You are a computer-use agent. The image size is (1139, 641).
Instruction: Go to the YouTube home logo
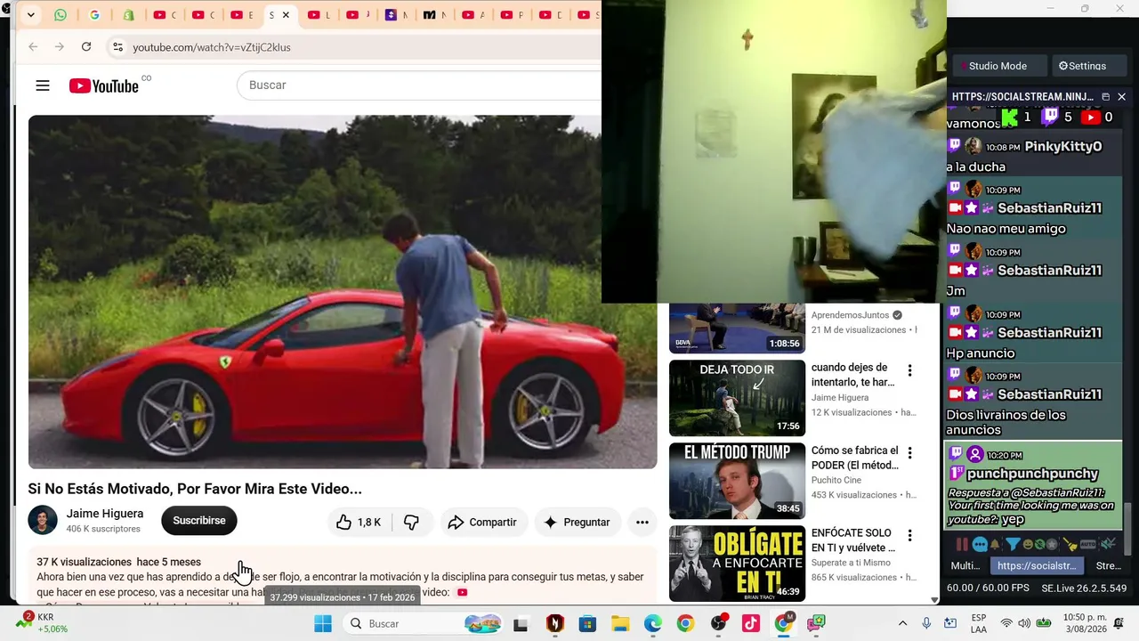pyautogui.click(x=104, y=85)
